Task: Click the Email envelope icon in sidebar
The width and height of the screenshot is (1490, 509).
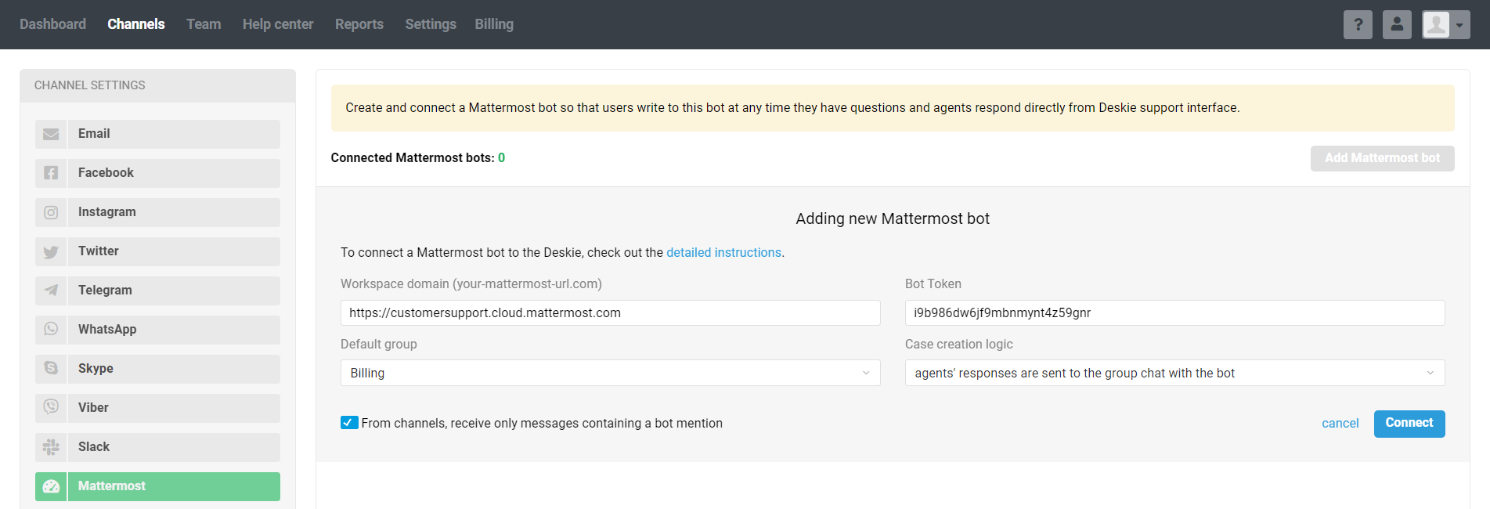Action: [51, 134]
